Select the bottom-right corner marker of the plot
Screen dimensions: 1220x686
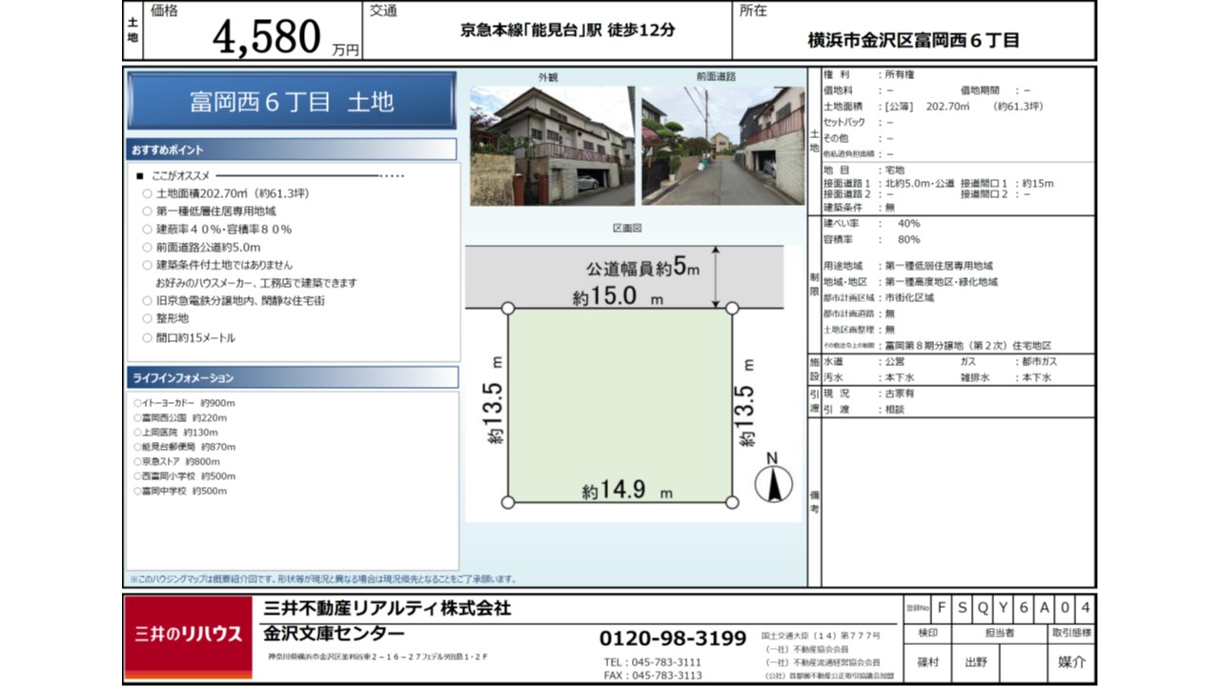(732, 502)
